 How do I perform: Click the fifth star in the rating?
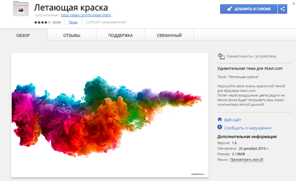pos(49,22)
